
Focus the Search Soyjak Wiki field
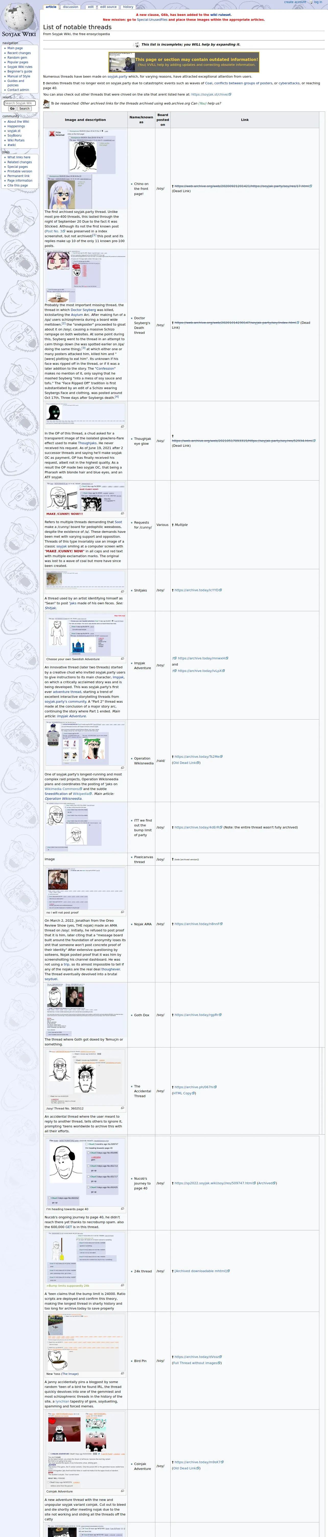(20, 103)
